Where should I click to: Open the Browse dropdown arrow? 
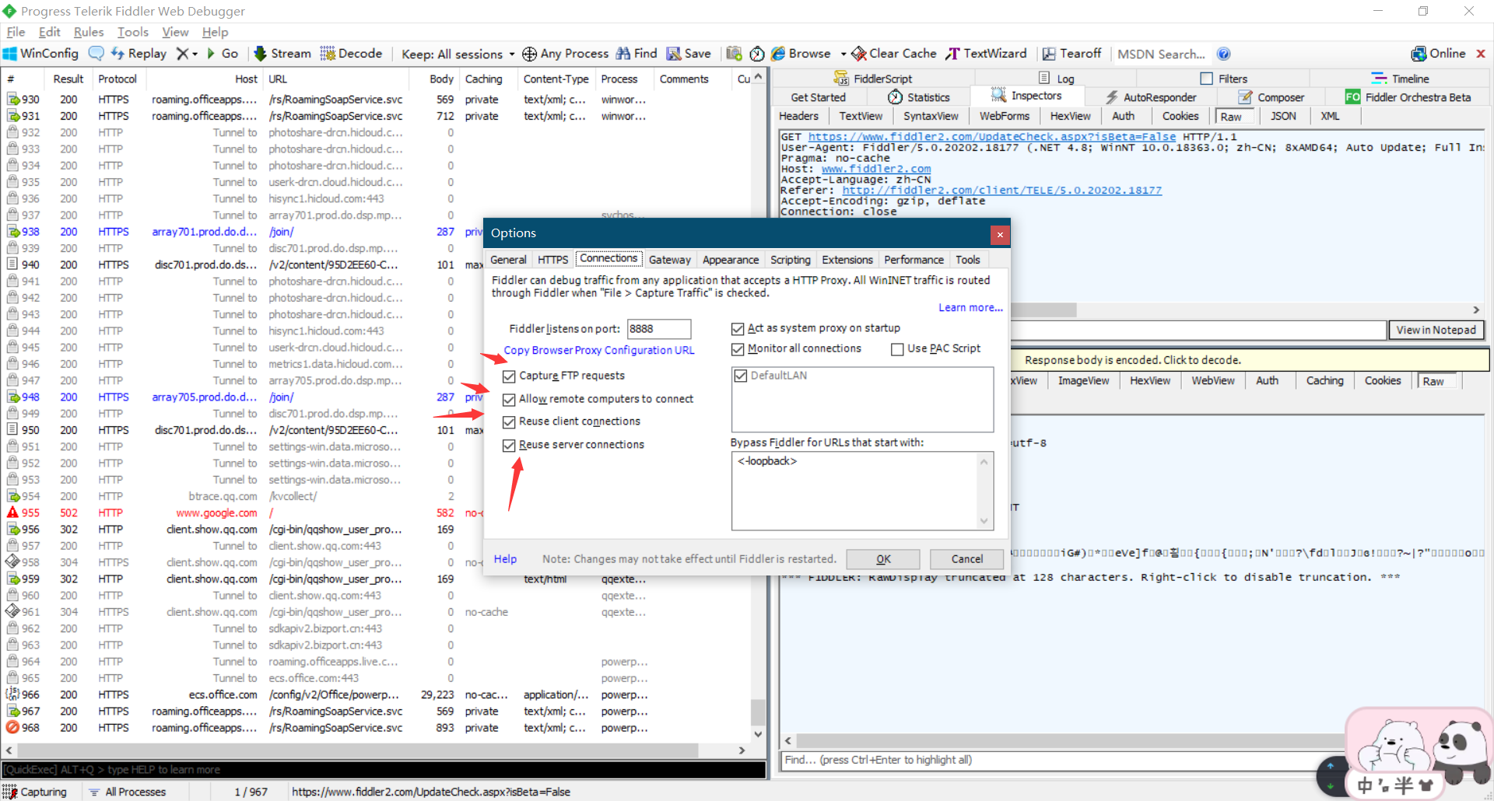click(843, 54)
